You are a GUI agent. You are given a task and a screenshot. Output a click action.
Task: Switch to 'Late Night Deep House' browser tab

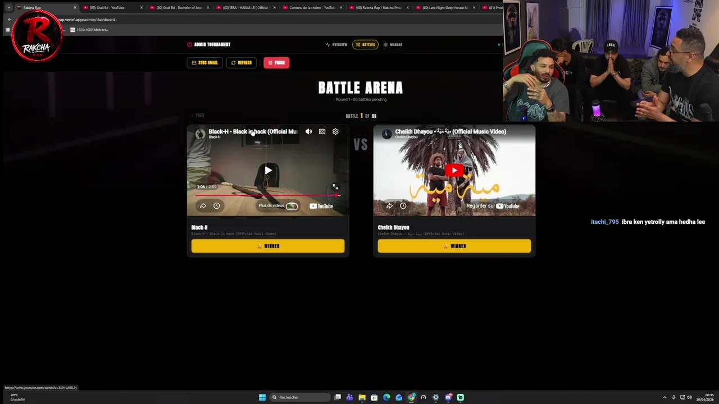click(x=445, y=8)
